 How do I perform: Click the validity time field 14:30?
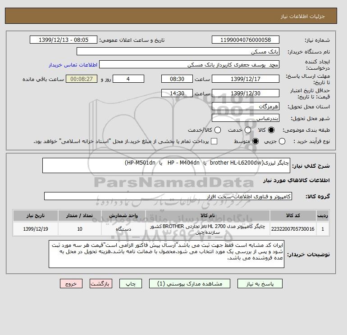click(x=177, y=93)
